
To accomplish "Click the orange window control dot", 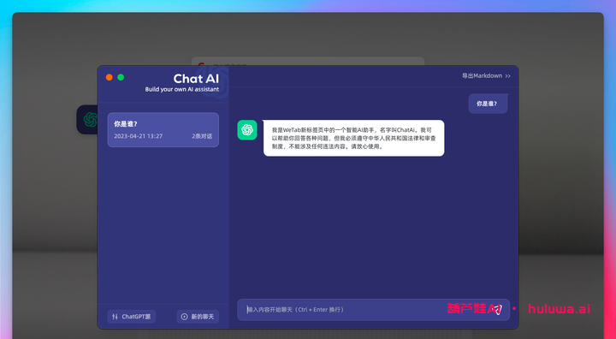I will [110, 78].
